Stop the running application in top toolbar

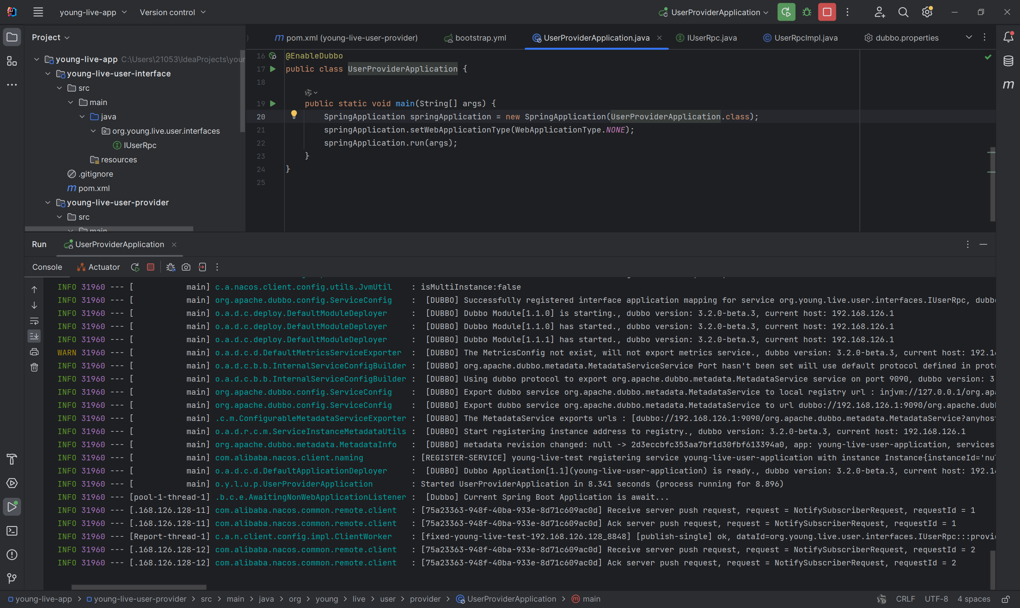point(827,12)
